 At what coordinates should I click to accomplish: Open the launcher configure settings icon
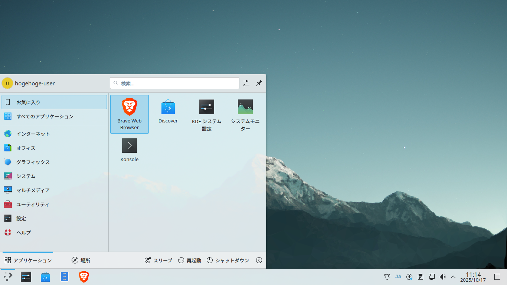click(246, 83)
